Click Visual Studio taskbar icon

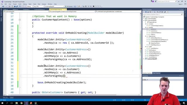point(26,103)
